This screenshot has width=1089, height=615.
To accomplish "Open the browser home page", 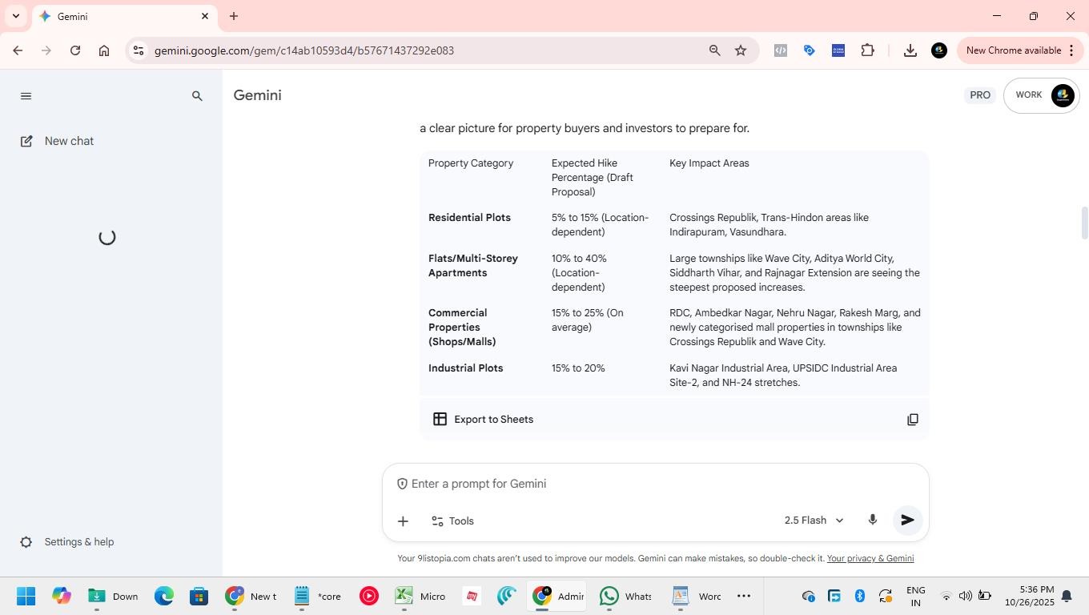I will point(104,50).
